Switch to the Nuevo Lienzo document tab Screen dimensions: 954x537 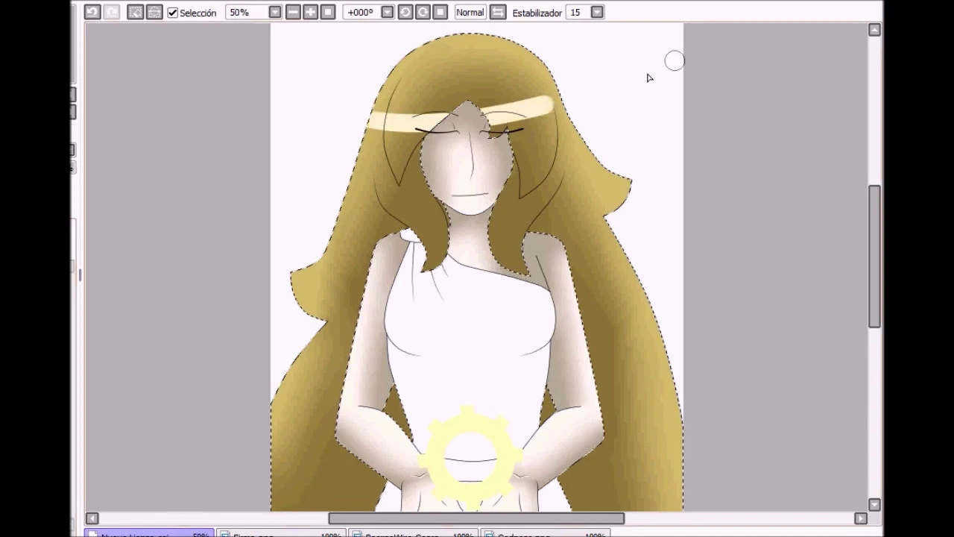149,533
